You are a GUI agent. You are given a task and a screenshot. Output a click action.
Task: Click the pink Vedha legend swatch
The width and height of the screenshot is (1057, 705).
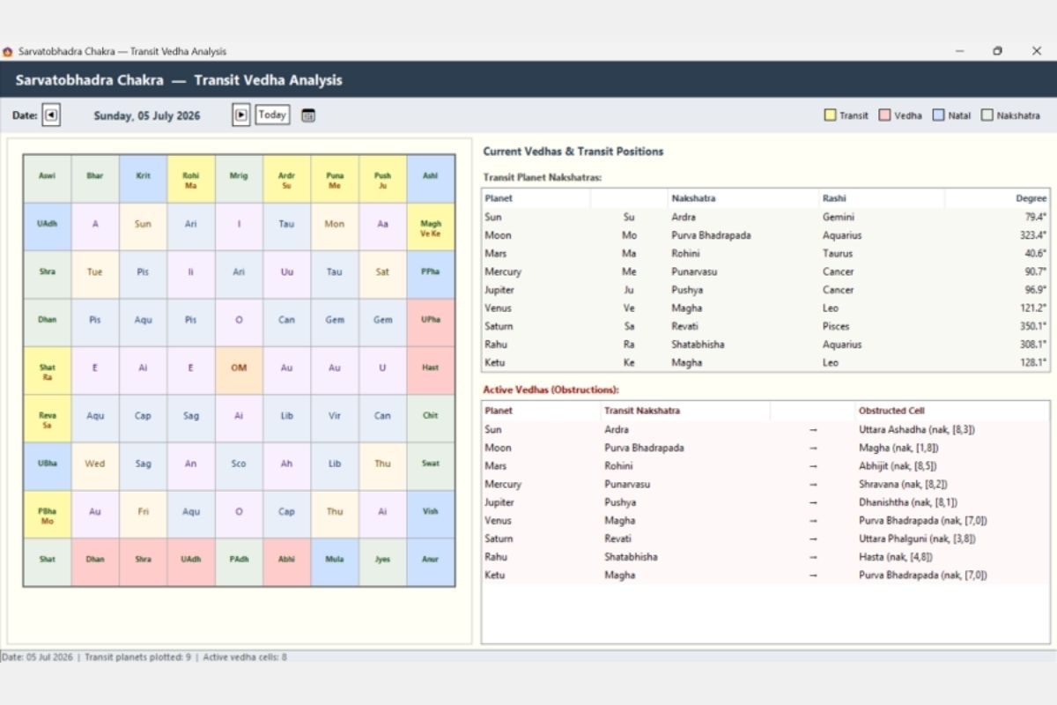point(884,115)
